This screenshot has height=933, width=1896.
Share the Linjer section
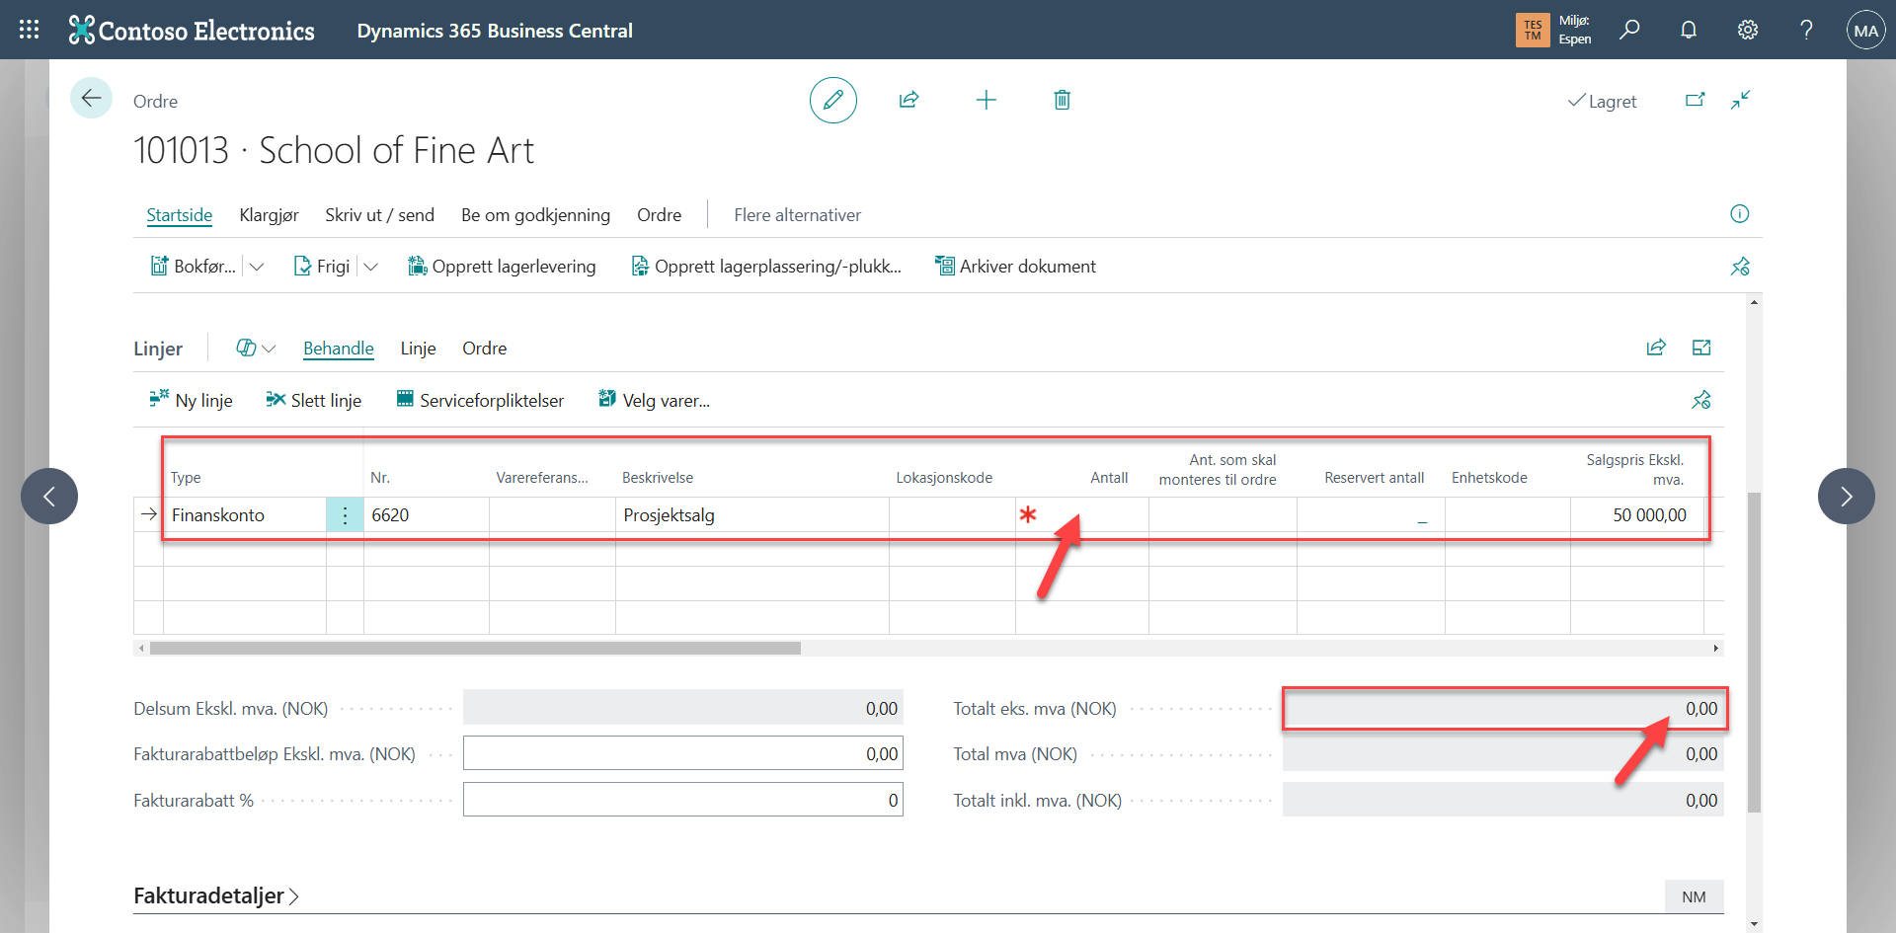pyautogui.click(x=1656, y=348)
